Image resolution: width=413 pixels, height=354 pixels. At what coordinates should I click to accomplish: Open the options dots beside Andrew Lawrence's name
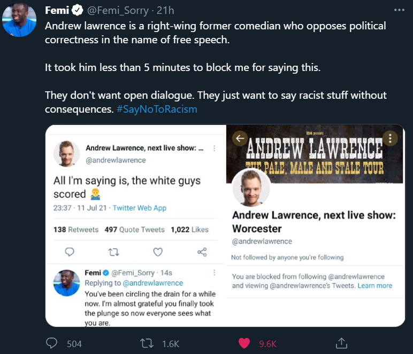click(215, 148)
